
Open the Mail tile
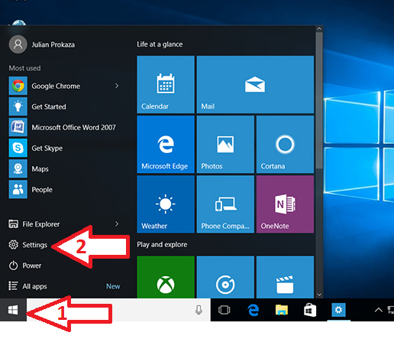point(255,84)
